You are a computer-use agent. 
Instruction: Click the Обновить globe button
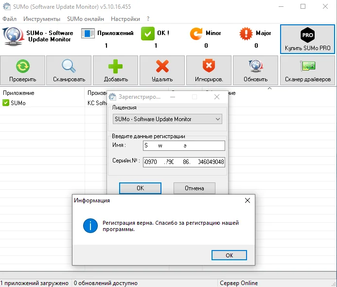coord(255,71)
